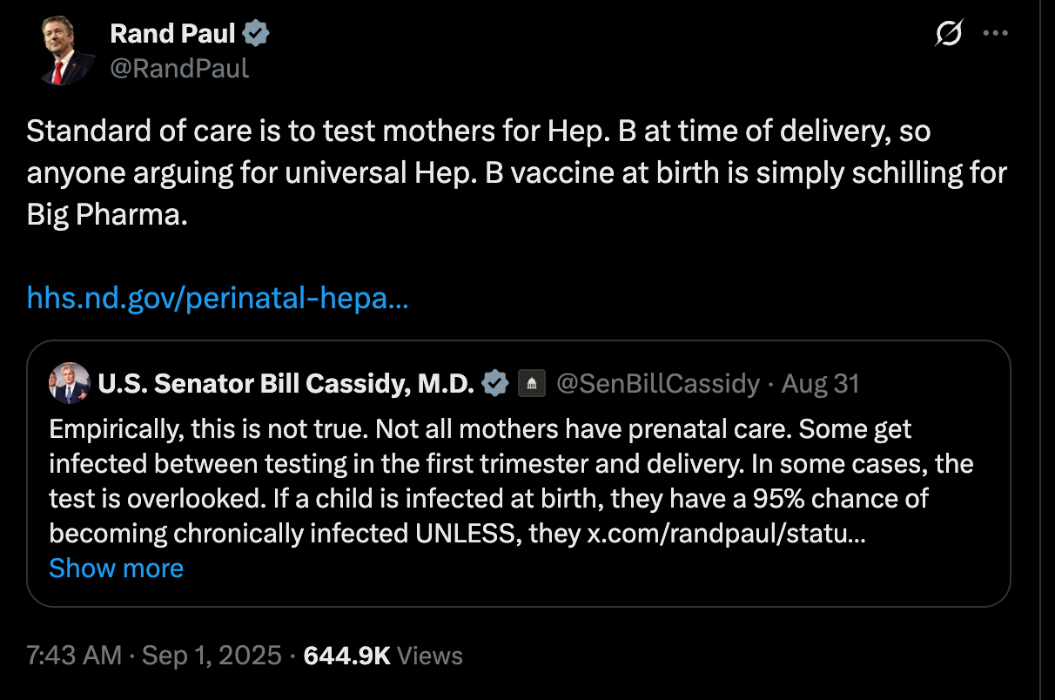Screen dimensions: 1055x700
Task: Click Rand Paul's profile picture
Action: [66, 50]
